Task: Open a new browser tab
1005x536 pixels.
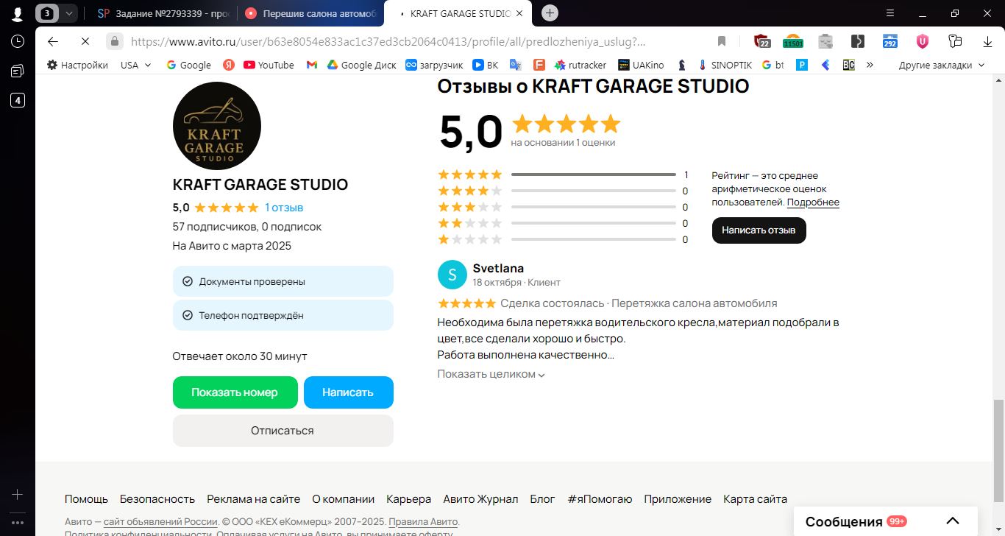Action: [550, 13]
